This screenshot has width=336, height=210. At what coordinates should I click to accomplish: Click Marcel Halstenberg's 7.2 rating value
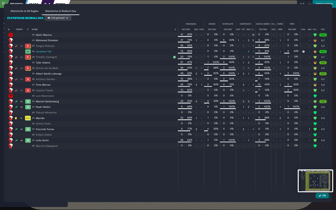pyautogui.click(x=323, y=102)
